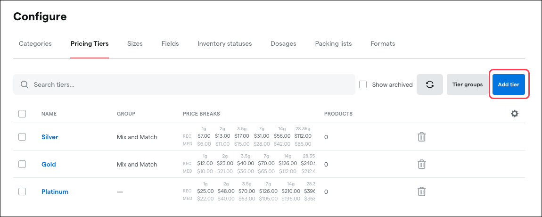Remove Platinum tier using trash icon
Viewport: 542px width, 217px height.
point(421,192)
